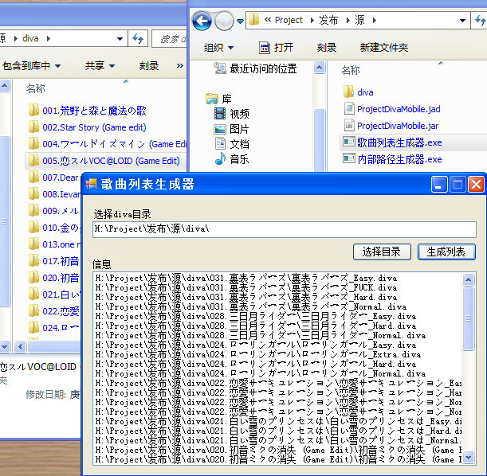
Task: Select the diva folder in the file list
Action: [358, 92]
